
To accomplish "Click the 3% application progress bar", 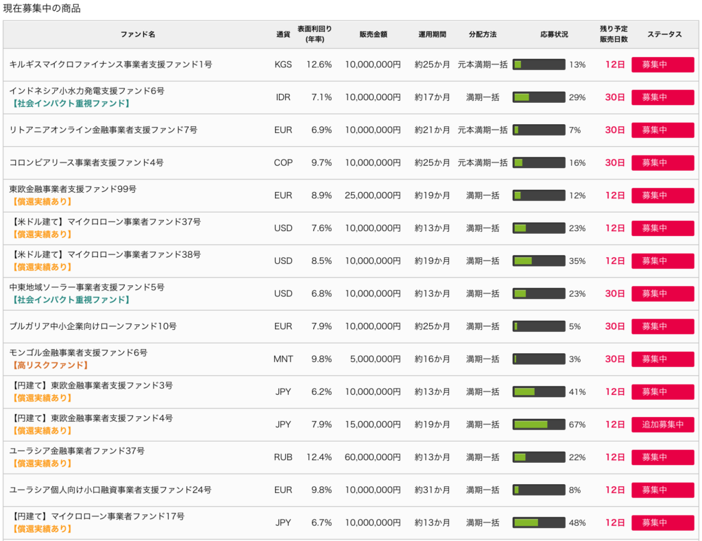I will (539, 359).
